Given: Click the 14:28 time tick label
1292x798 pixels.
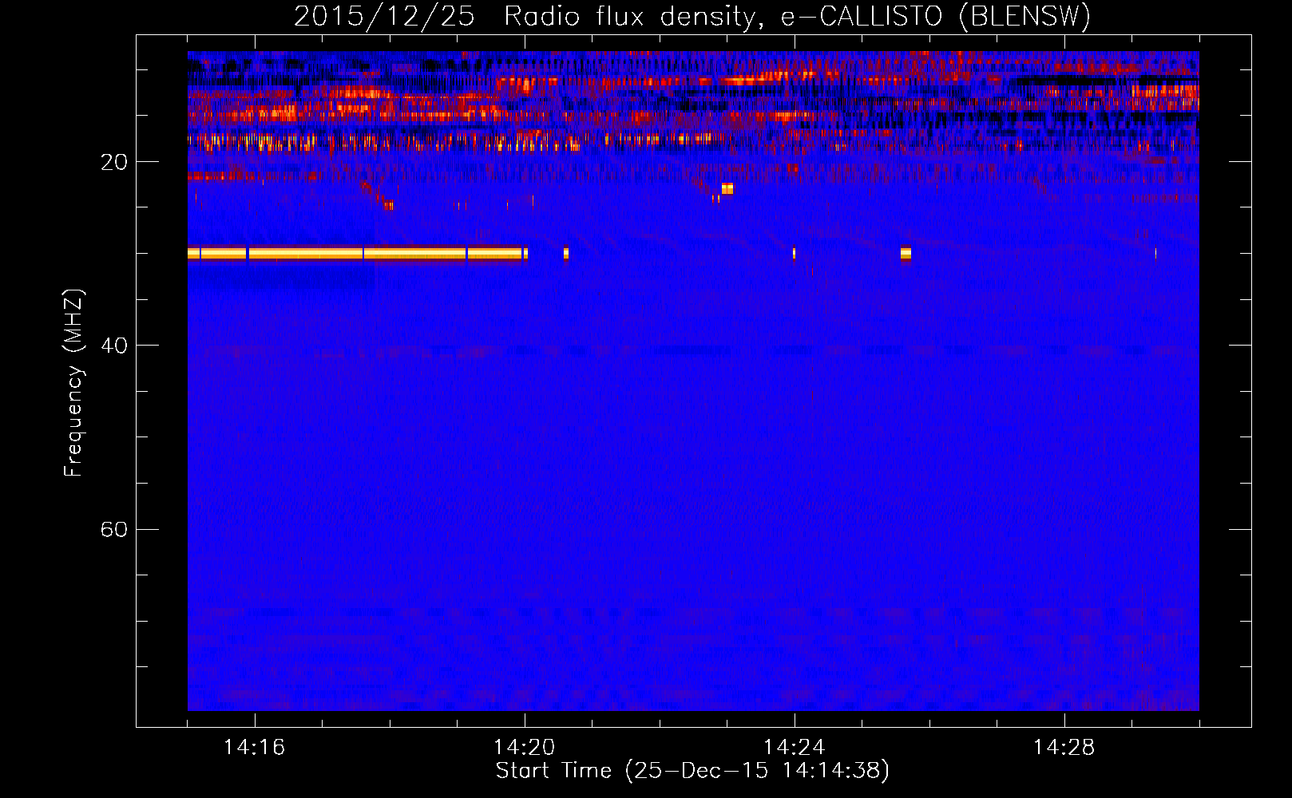Looking at the screenshot, I should pos(1064,748).
